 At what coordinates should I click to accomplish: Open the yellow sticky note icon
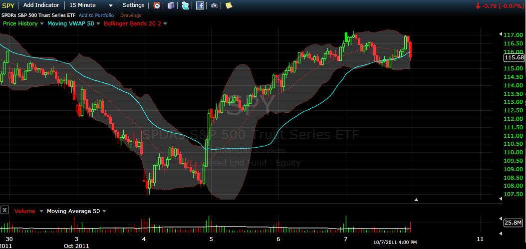click(x=229, y=5)
